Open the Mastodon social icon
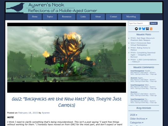The image size is (168, 126). click(x=140, y=29)
